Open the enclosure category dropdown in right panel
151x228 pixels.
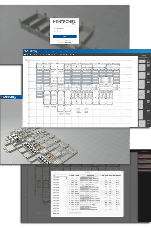pyautogui.click(x=144, y=58)
